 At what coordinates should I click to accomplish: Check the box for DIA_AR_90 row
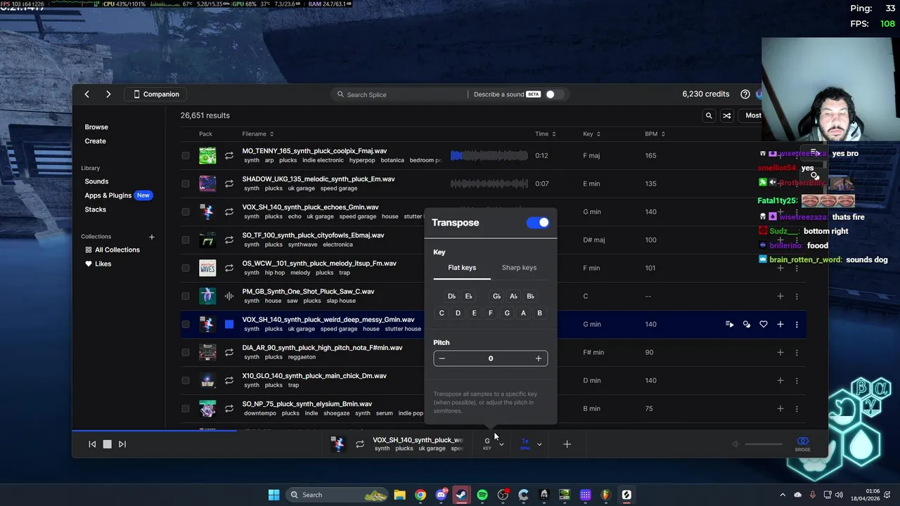(186, 352)
